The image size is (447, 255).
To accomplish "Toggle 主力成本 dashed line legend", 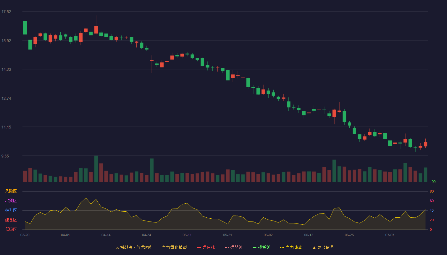I will coord(291,247).
